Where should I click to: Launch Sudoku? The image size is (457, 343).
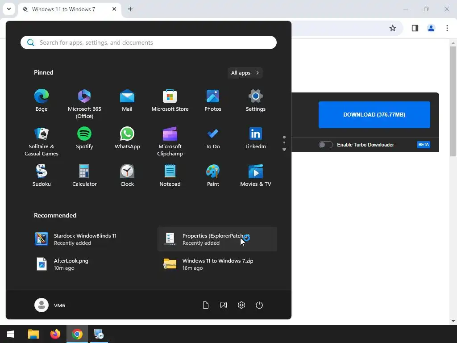pos(42,176)
